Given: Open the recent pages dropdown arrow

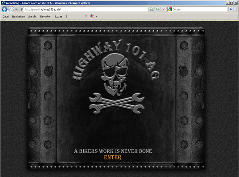Looking at the screenshot, I should click(x=16, y=10).
